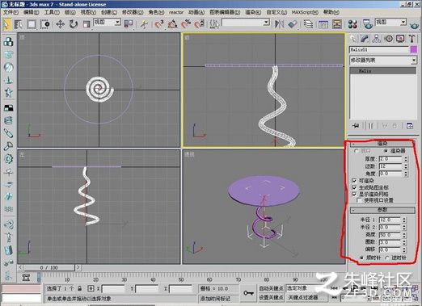Expand the reference coordinate 视图 dropdown

[107, 23]
